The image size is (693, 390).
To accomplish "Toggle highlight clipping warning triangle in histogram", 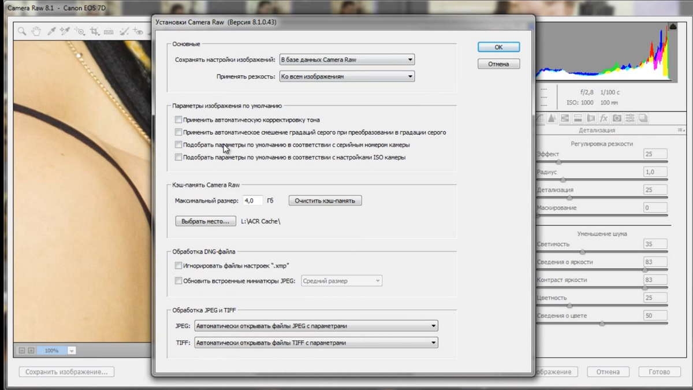I will (x=672, y=27).
